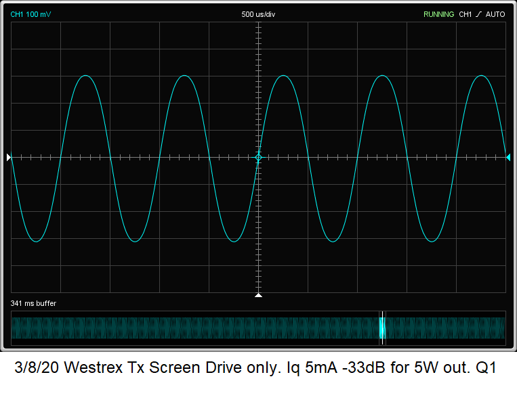Viewport: 517px width, 402px height.
Task: Click the trigger point diamond at center
Action: click(x=259, y=158)
